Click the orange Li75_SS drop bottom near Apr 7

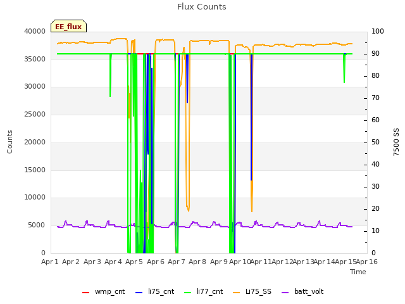tap(189, 210)
